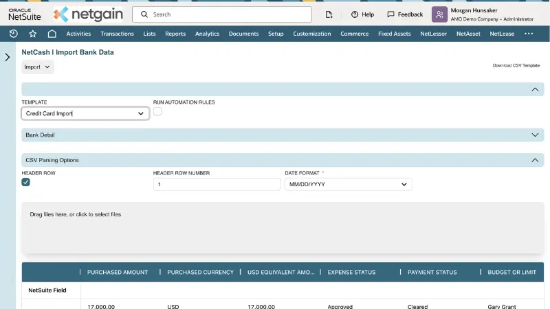Open the Import dropdown button
The width and height of the screenshot is (550, 309).
tap(38, 67)
